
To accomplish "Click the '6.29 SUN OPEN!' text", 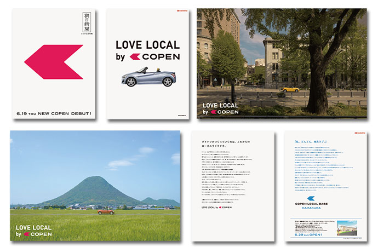I will point(308,235).
